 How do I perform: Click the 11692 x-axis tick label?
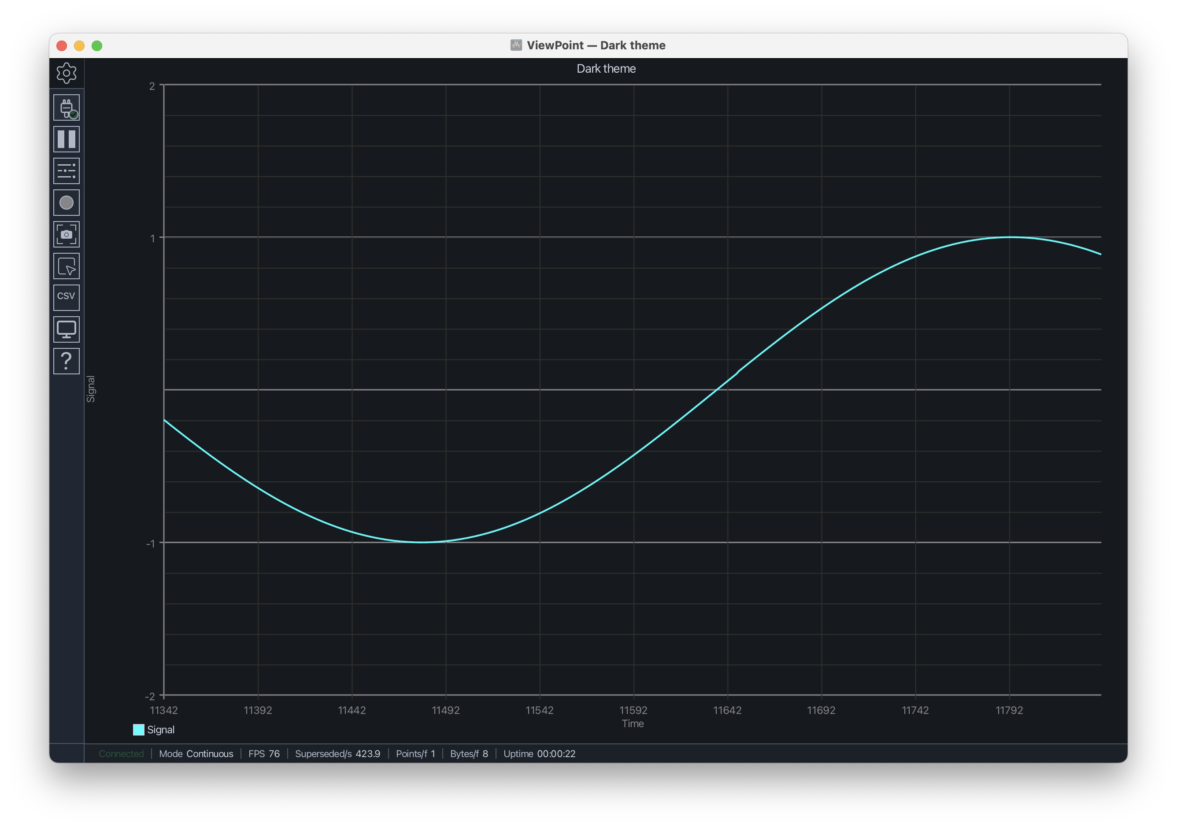821,710
